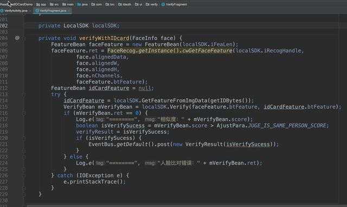Click the else keyword on line 223
This screenshot has height=207, width=347.
click(x=76, y=157)
